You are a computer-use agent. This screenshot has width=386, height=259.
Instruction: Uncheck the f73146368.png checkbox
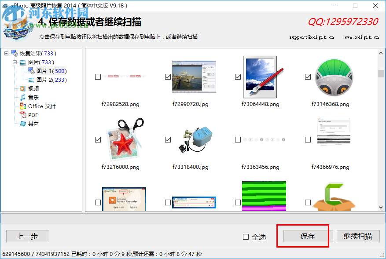pyautogui.click(x=307, y=77)
